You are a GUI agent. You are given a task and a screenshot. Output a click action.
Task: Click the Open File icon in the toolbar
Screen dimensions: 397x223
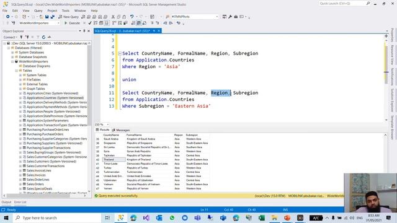point(42,17)
